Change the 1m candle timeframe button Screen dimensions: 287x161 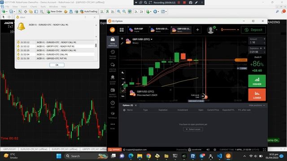pos(123,79)
